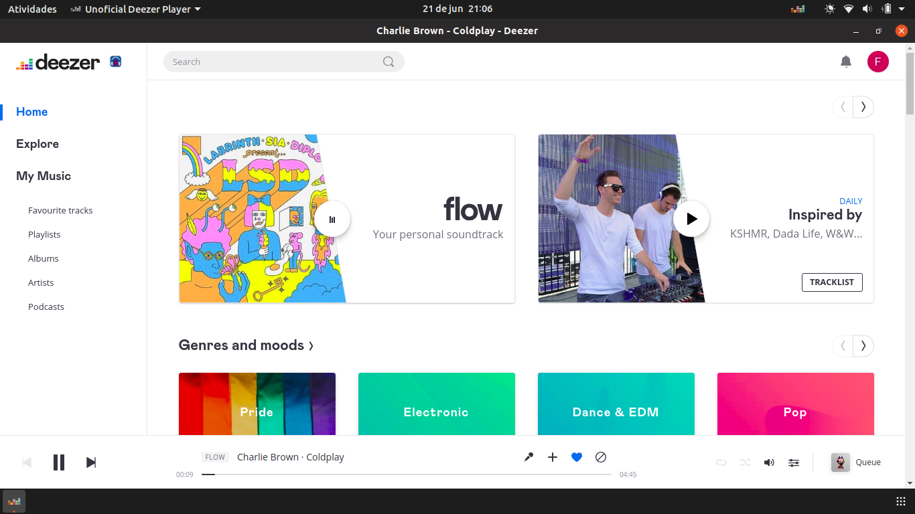This screenshot has width=915, height=514.
Task: Click the Deezer logo
Action: [58, 62]
